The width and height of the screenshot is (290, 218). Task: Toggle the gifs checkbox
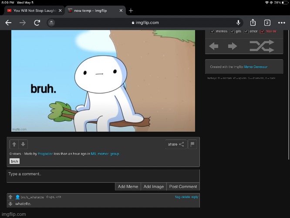[232, 31]
